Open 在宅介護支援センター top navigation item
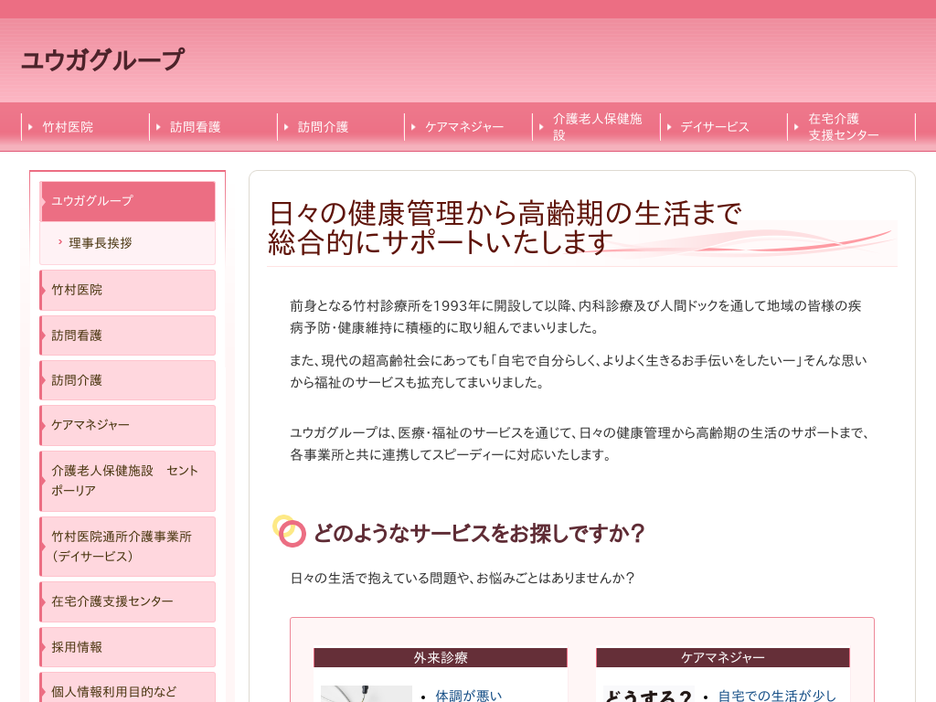 point(843,127)
